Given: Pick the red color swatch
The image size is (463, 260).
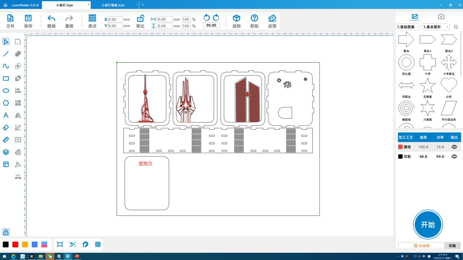Looking at the screenshot, I should [15, 244].
